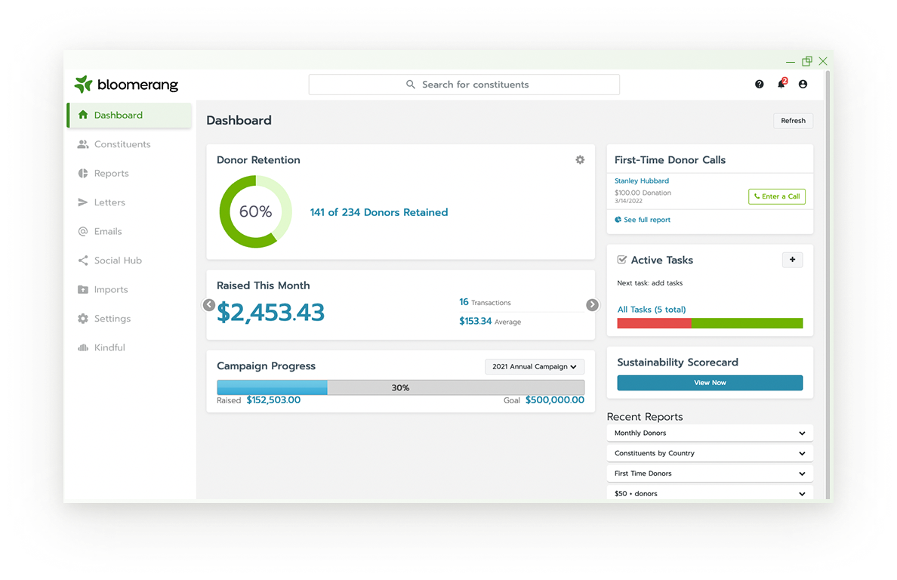Click the Refresh button
This screenshot has height=580, width=897.
tap(793, 121)
